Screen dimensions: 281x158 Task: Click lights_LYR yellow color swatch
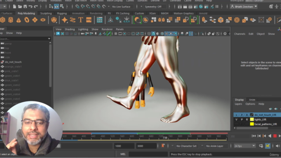(252, 119)
